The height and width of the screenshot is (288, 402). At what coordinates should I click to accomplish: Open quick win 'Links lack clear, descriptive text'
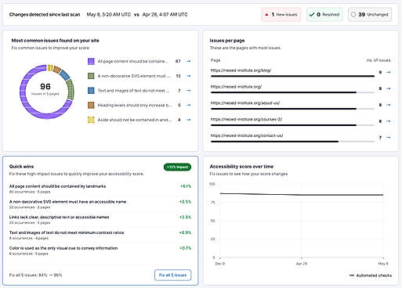tap(100, 219)
